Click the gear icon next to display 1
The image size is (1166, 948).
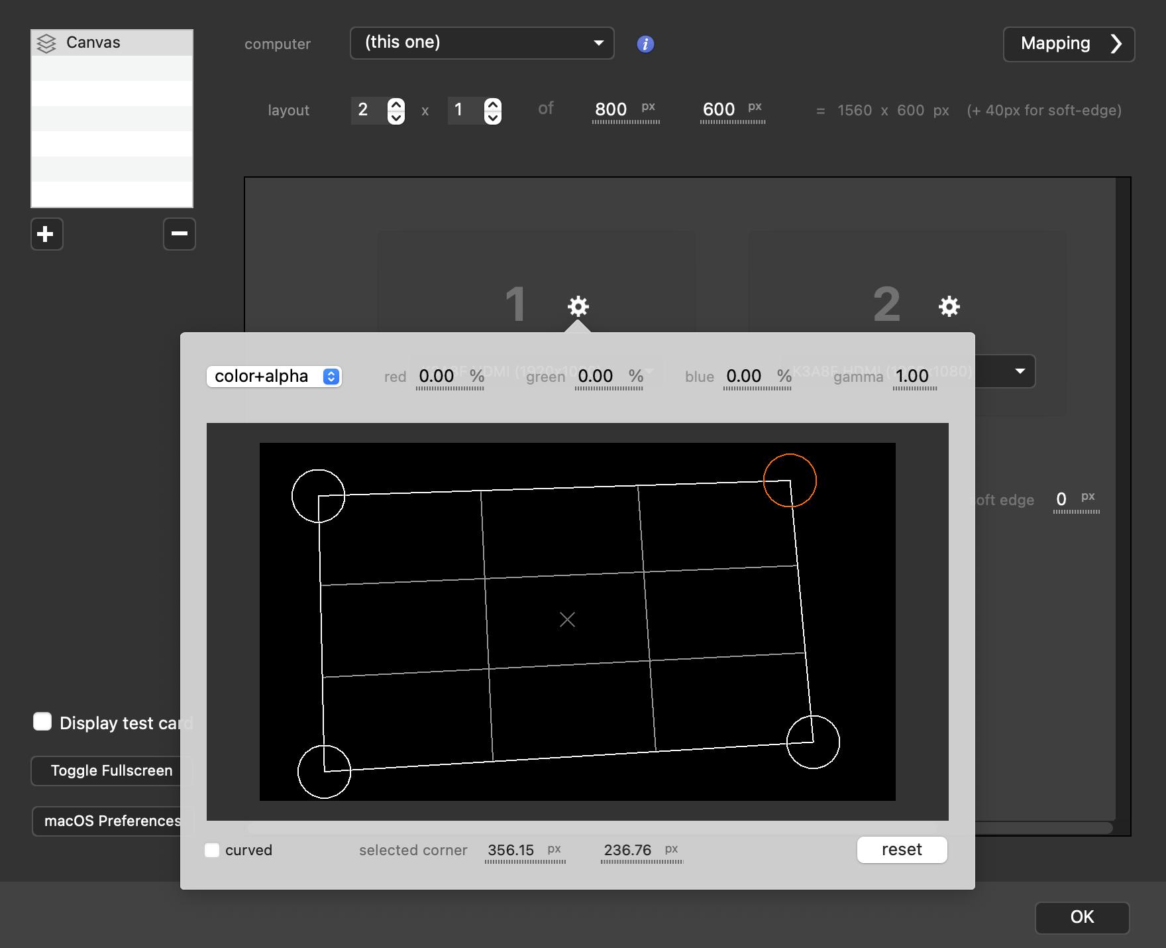[578, 306]
